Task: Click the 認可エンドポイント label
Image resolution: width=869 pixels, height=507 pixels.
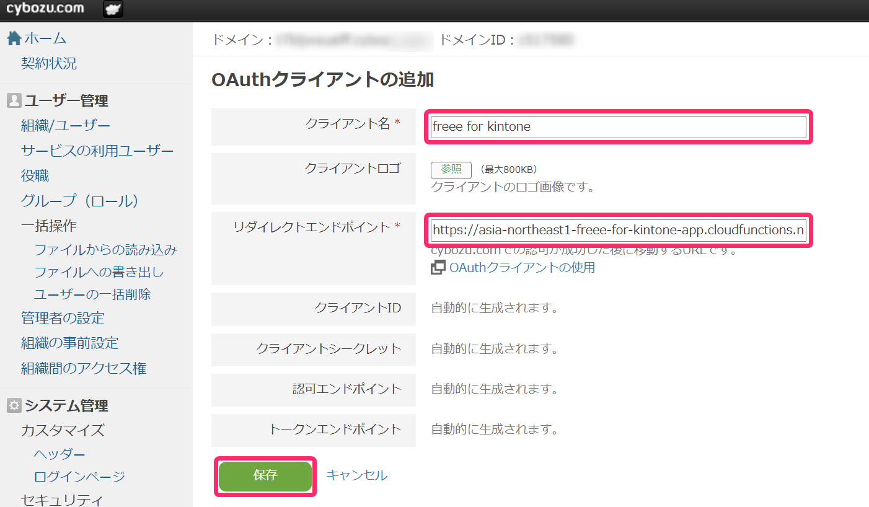Action: coord(347,389)
